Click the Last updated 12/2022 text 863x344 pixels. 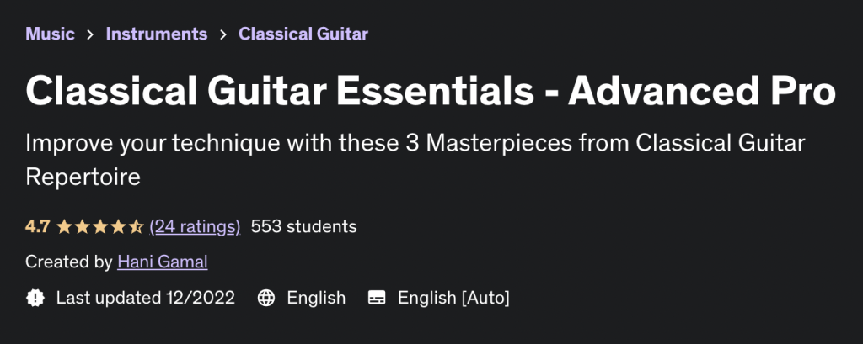point(145,298)
